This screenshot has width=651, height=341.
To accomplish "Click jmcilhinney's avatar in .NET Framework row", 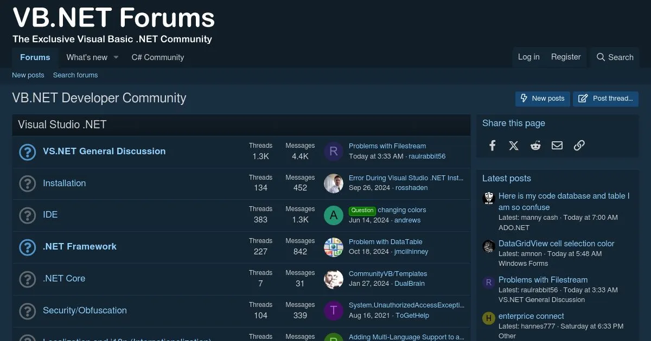I will 334,247.
